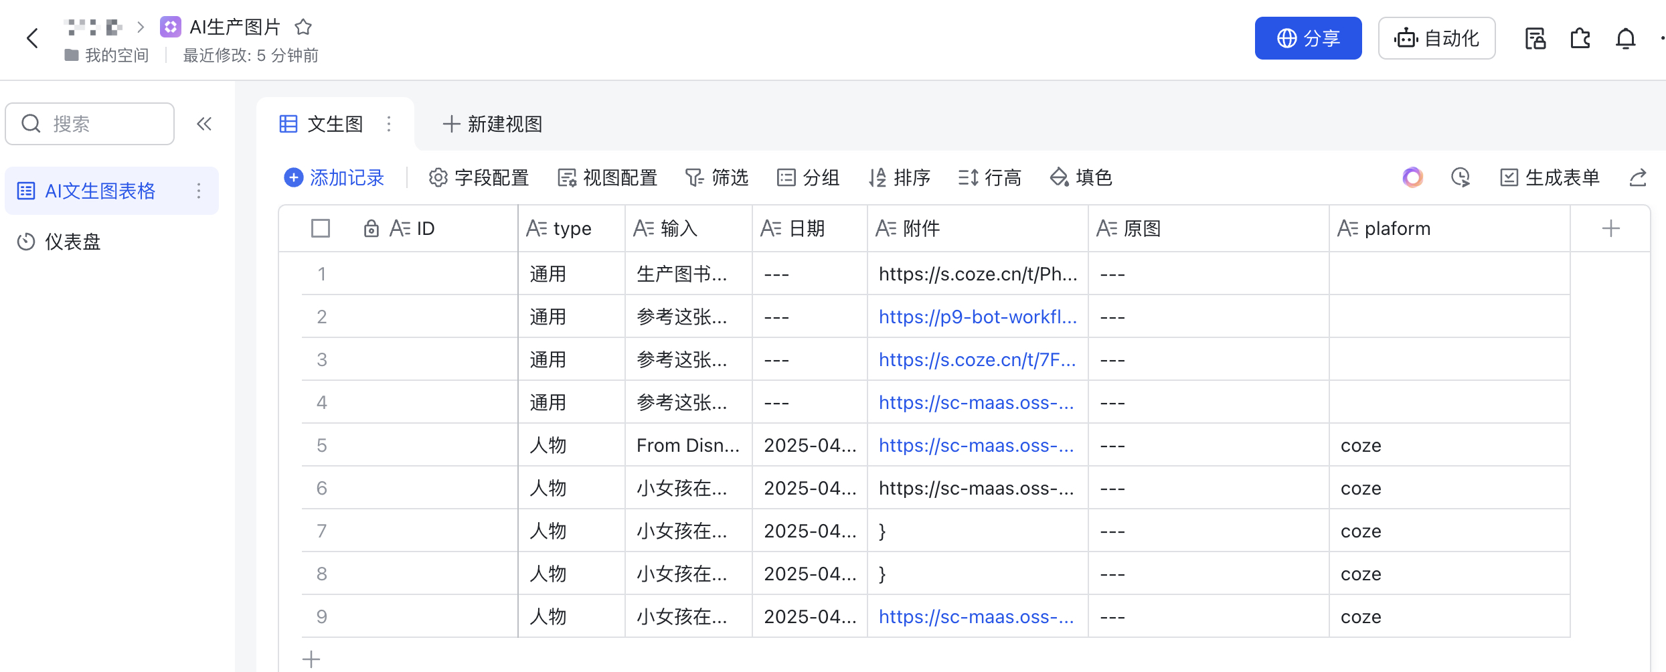Select the 原图 column header
Image resolution: width=1666 pixels, height=672 pixels.
[1209, 228]
